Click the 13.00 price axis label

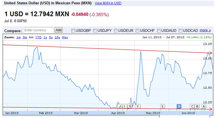coord(207,58)
